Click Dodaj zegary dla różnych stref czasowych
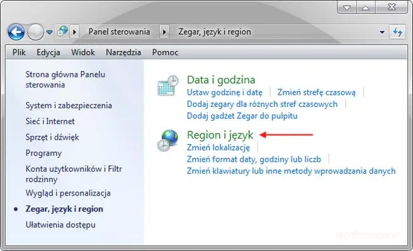The height and width of the screenshot is (251, 413). click(262, 104)
